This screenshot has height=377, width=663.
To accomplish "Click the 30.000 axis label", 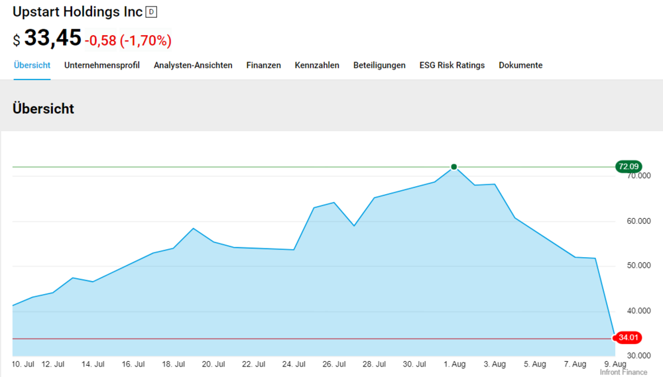I will click(x=639, y=355).
